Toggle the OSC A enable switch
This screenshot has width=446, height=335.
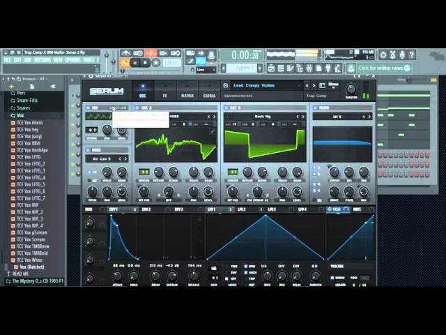tap(137, 108)
